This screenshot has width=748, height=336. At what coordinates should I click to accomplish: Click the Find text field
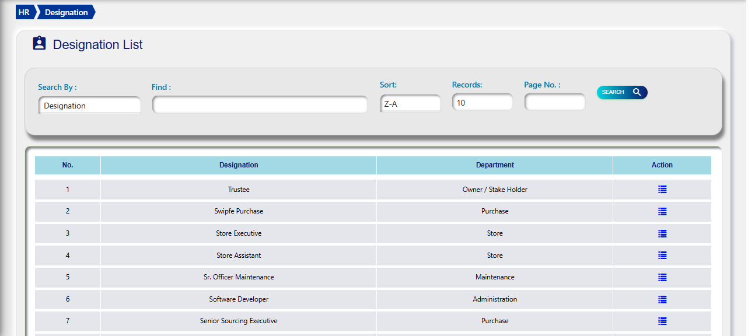point(260,105)
